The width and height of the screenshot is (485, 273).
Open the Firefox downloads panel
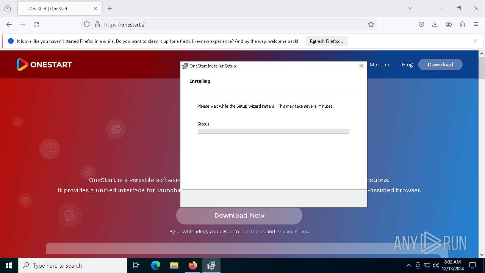click(x=435, y=24)
